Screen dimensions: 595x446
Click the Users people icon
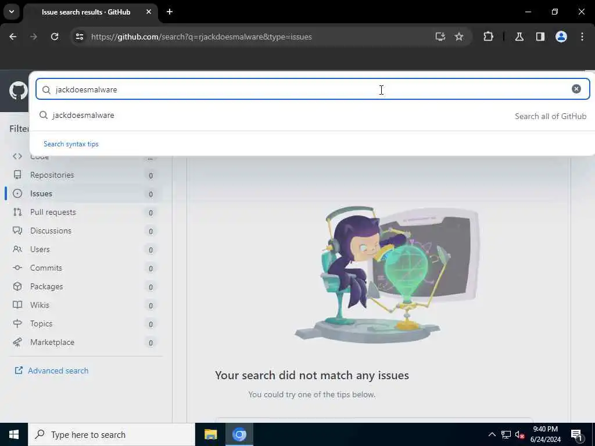pyautogui.click(x=17, y=249)
